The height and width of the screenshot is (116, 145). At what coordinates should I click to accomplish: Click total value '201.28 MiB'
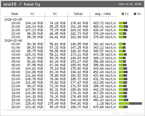tap(79, 27)
